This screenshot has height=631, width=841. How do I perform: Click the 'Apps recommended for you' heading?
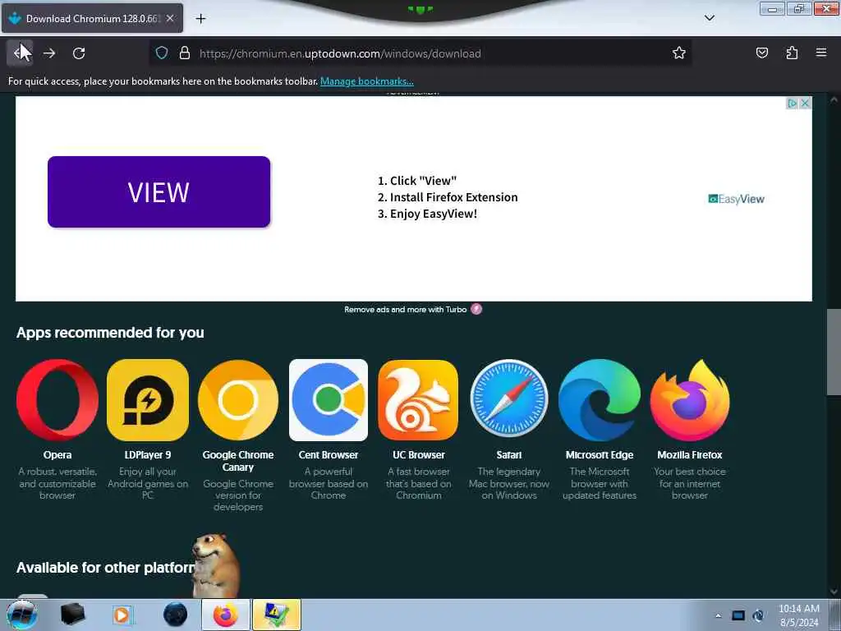(x=110, y=333)
